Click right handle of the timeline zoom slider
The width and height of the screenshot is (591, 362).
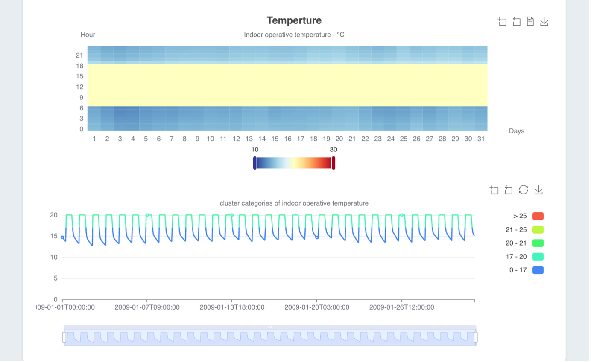pyautogui.click(x=476, y=337)
